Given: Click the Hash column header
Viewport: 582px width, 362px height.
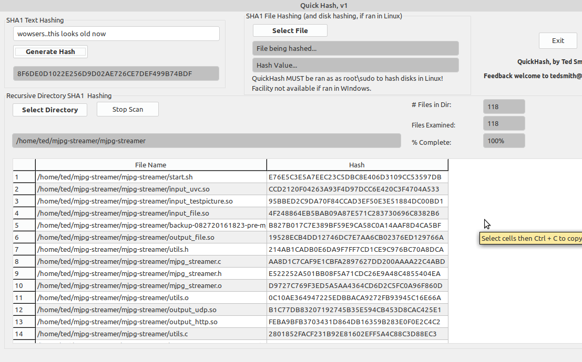Looking at the screenshot, I should [x=357, y=165].
